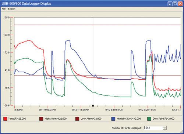This screenshot has height=134, width=184.
Task: Decrease points displayed with down arrow
Action: (165, 129)
